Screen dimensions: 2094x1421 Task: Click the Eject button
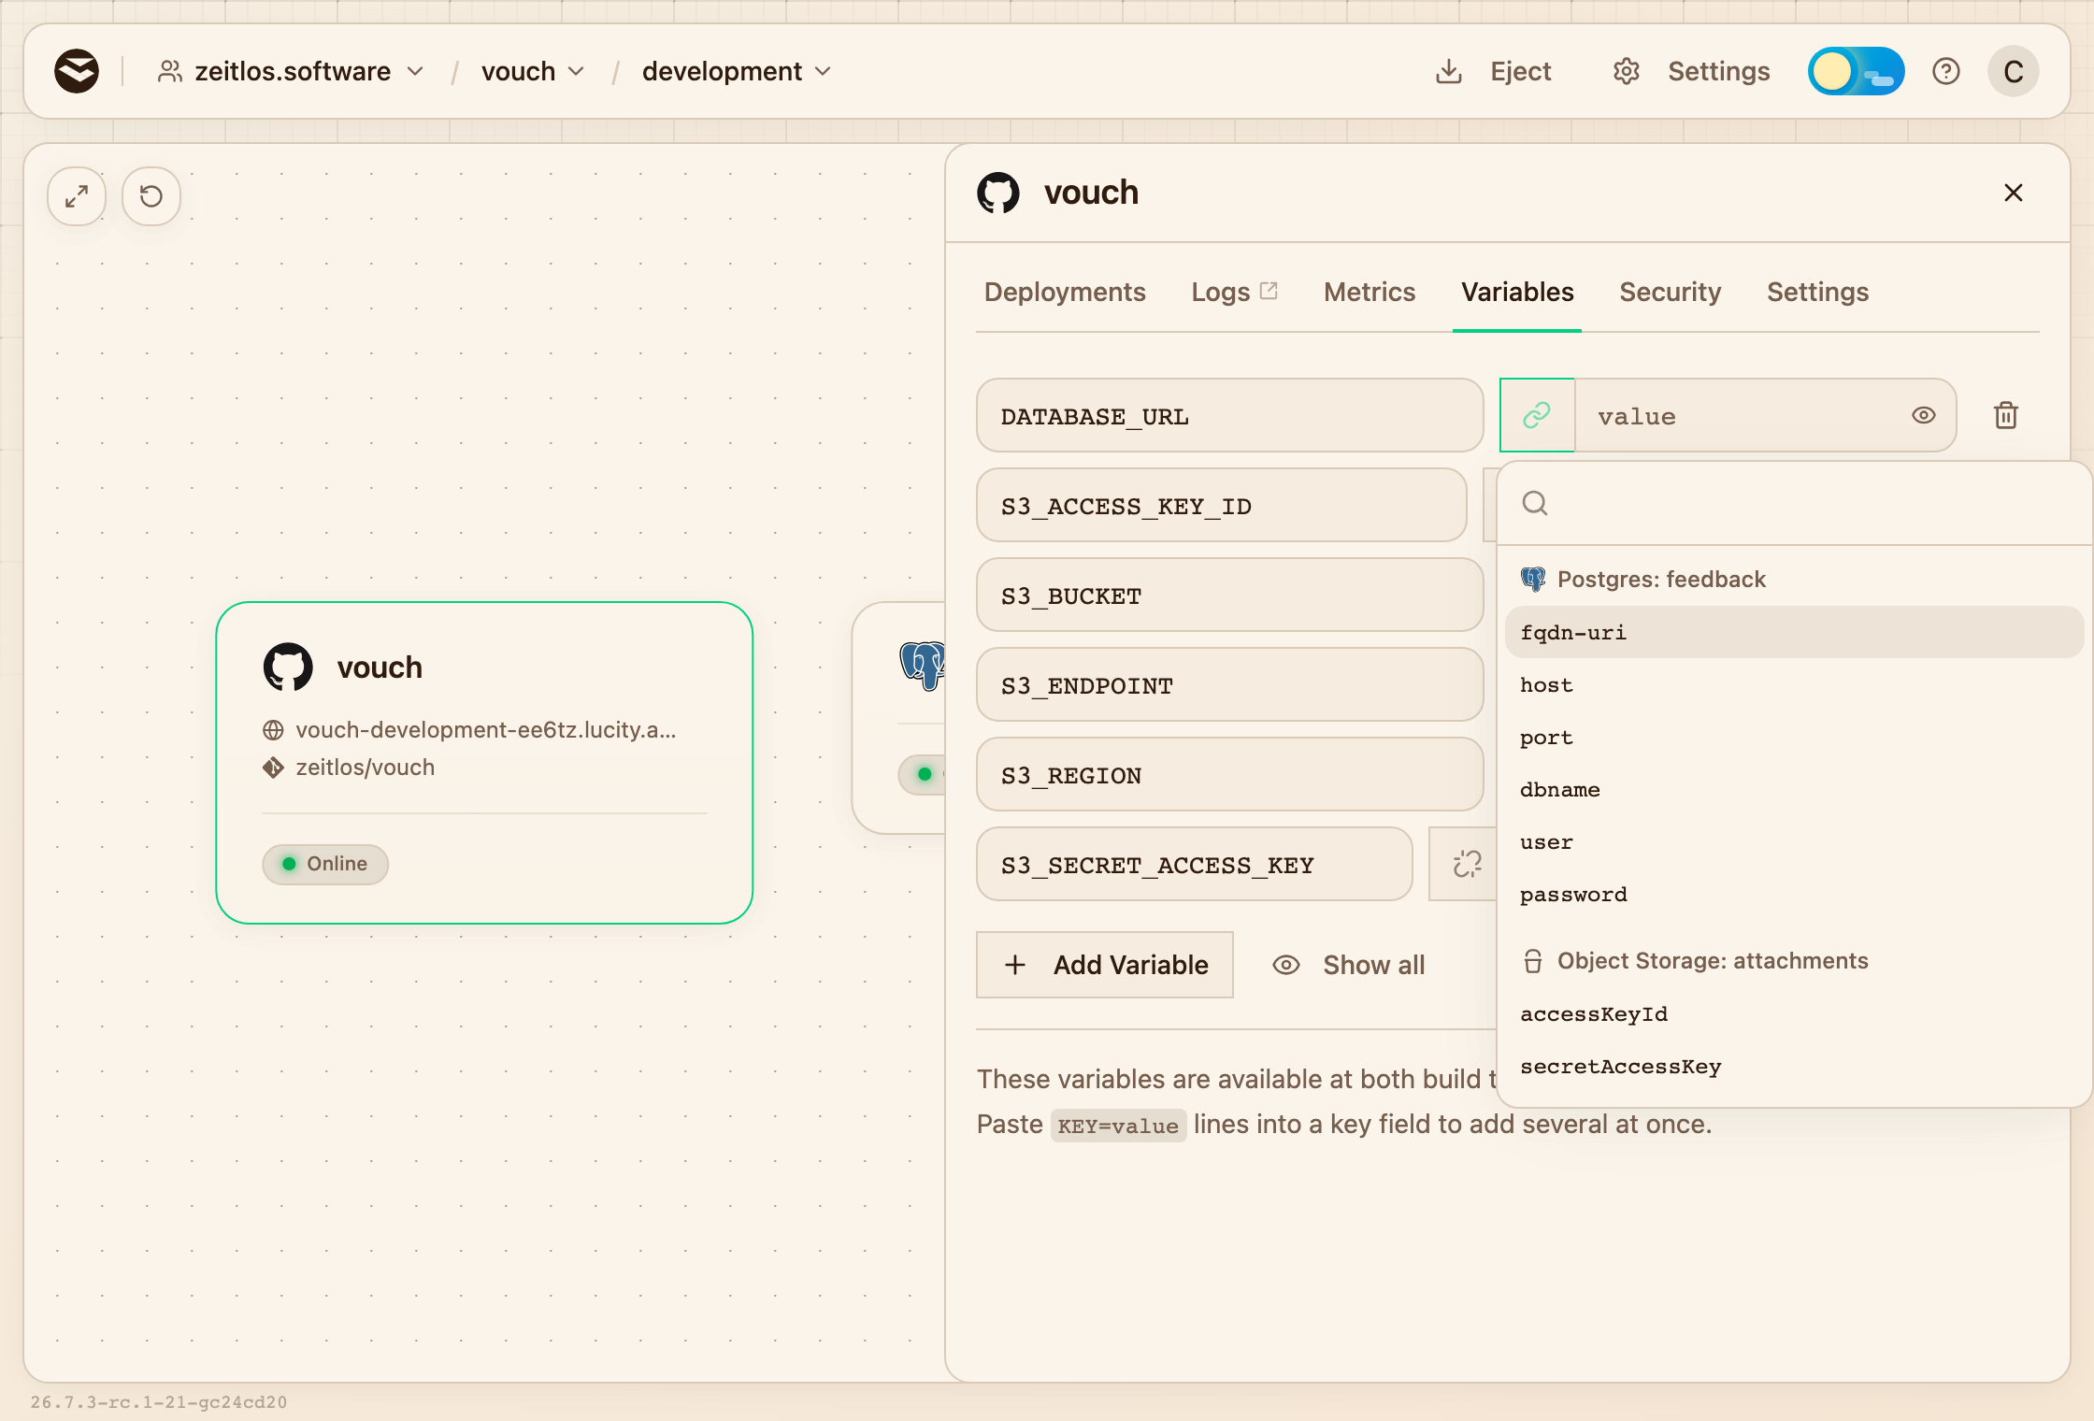[1493, 71]
